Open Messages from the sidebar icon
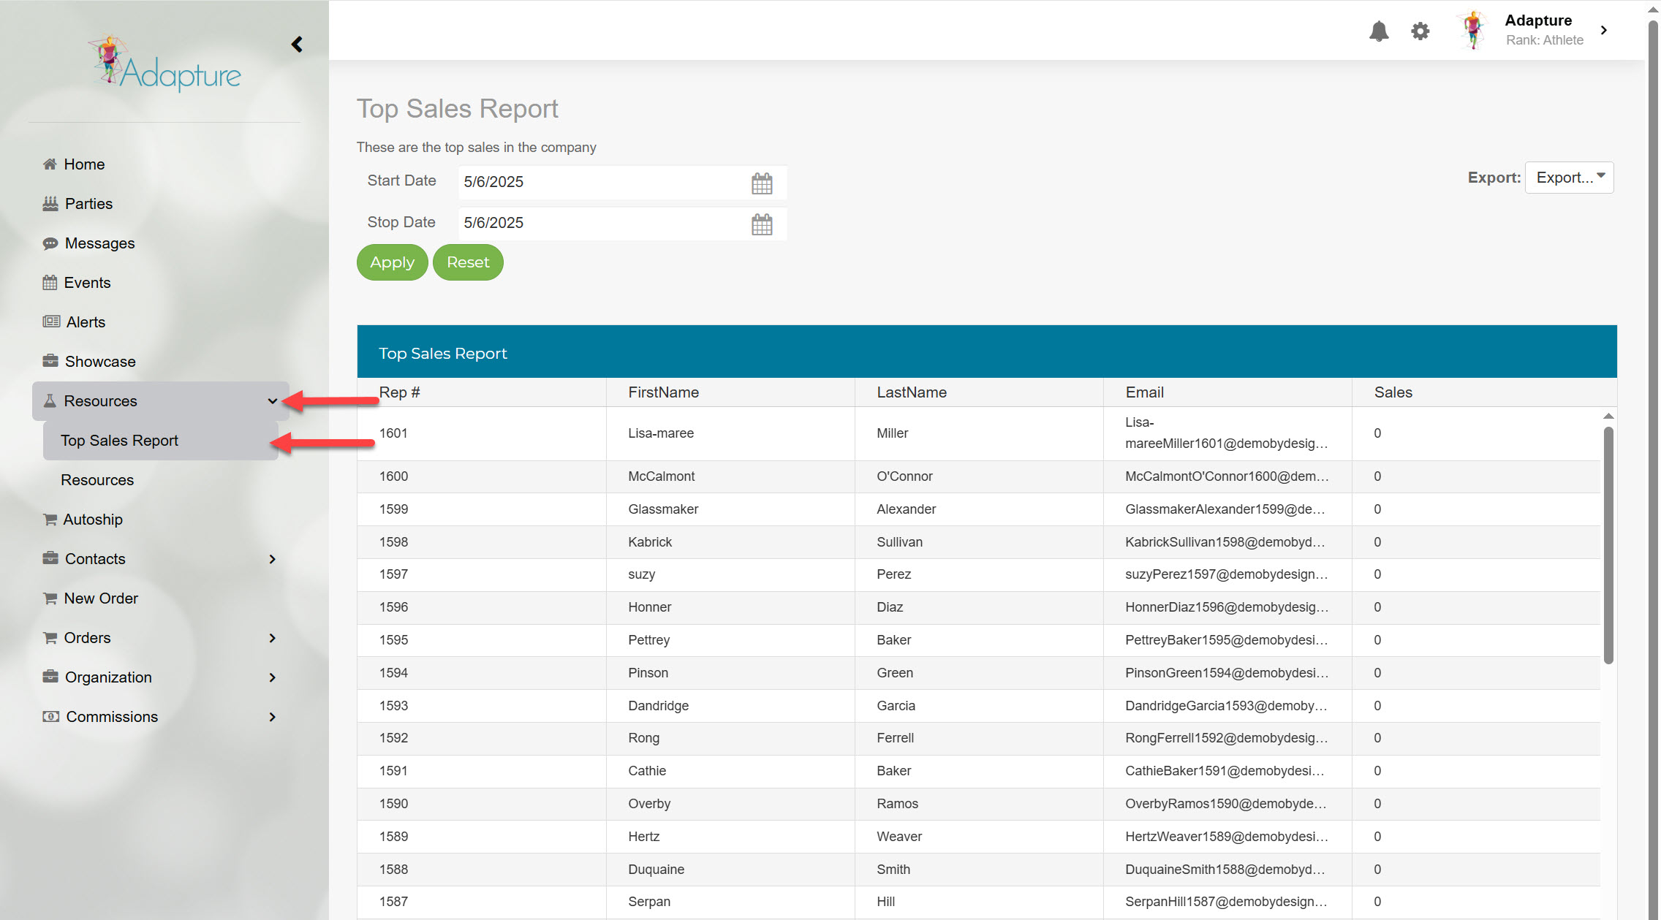The height and width of the screenshot is (920, 1661). point(49,243)
